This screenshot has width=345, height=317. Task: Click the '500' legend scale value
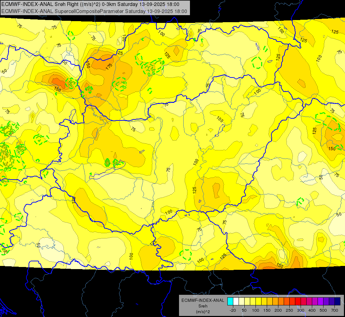pyautogui.click(x=323, y=310)
